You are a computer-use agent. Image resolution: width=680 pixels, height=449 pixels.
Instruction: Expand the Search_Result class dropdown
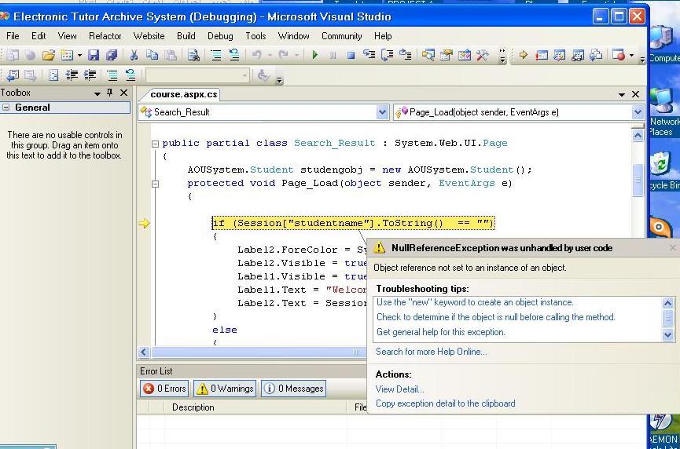pyautogui.click(x=382, y=112)
